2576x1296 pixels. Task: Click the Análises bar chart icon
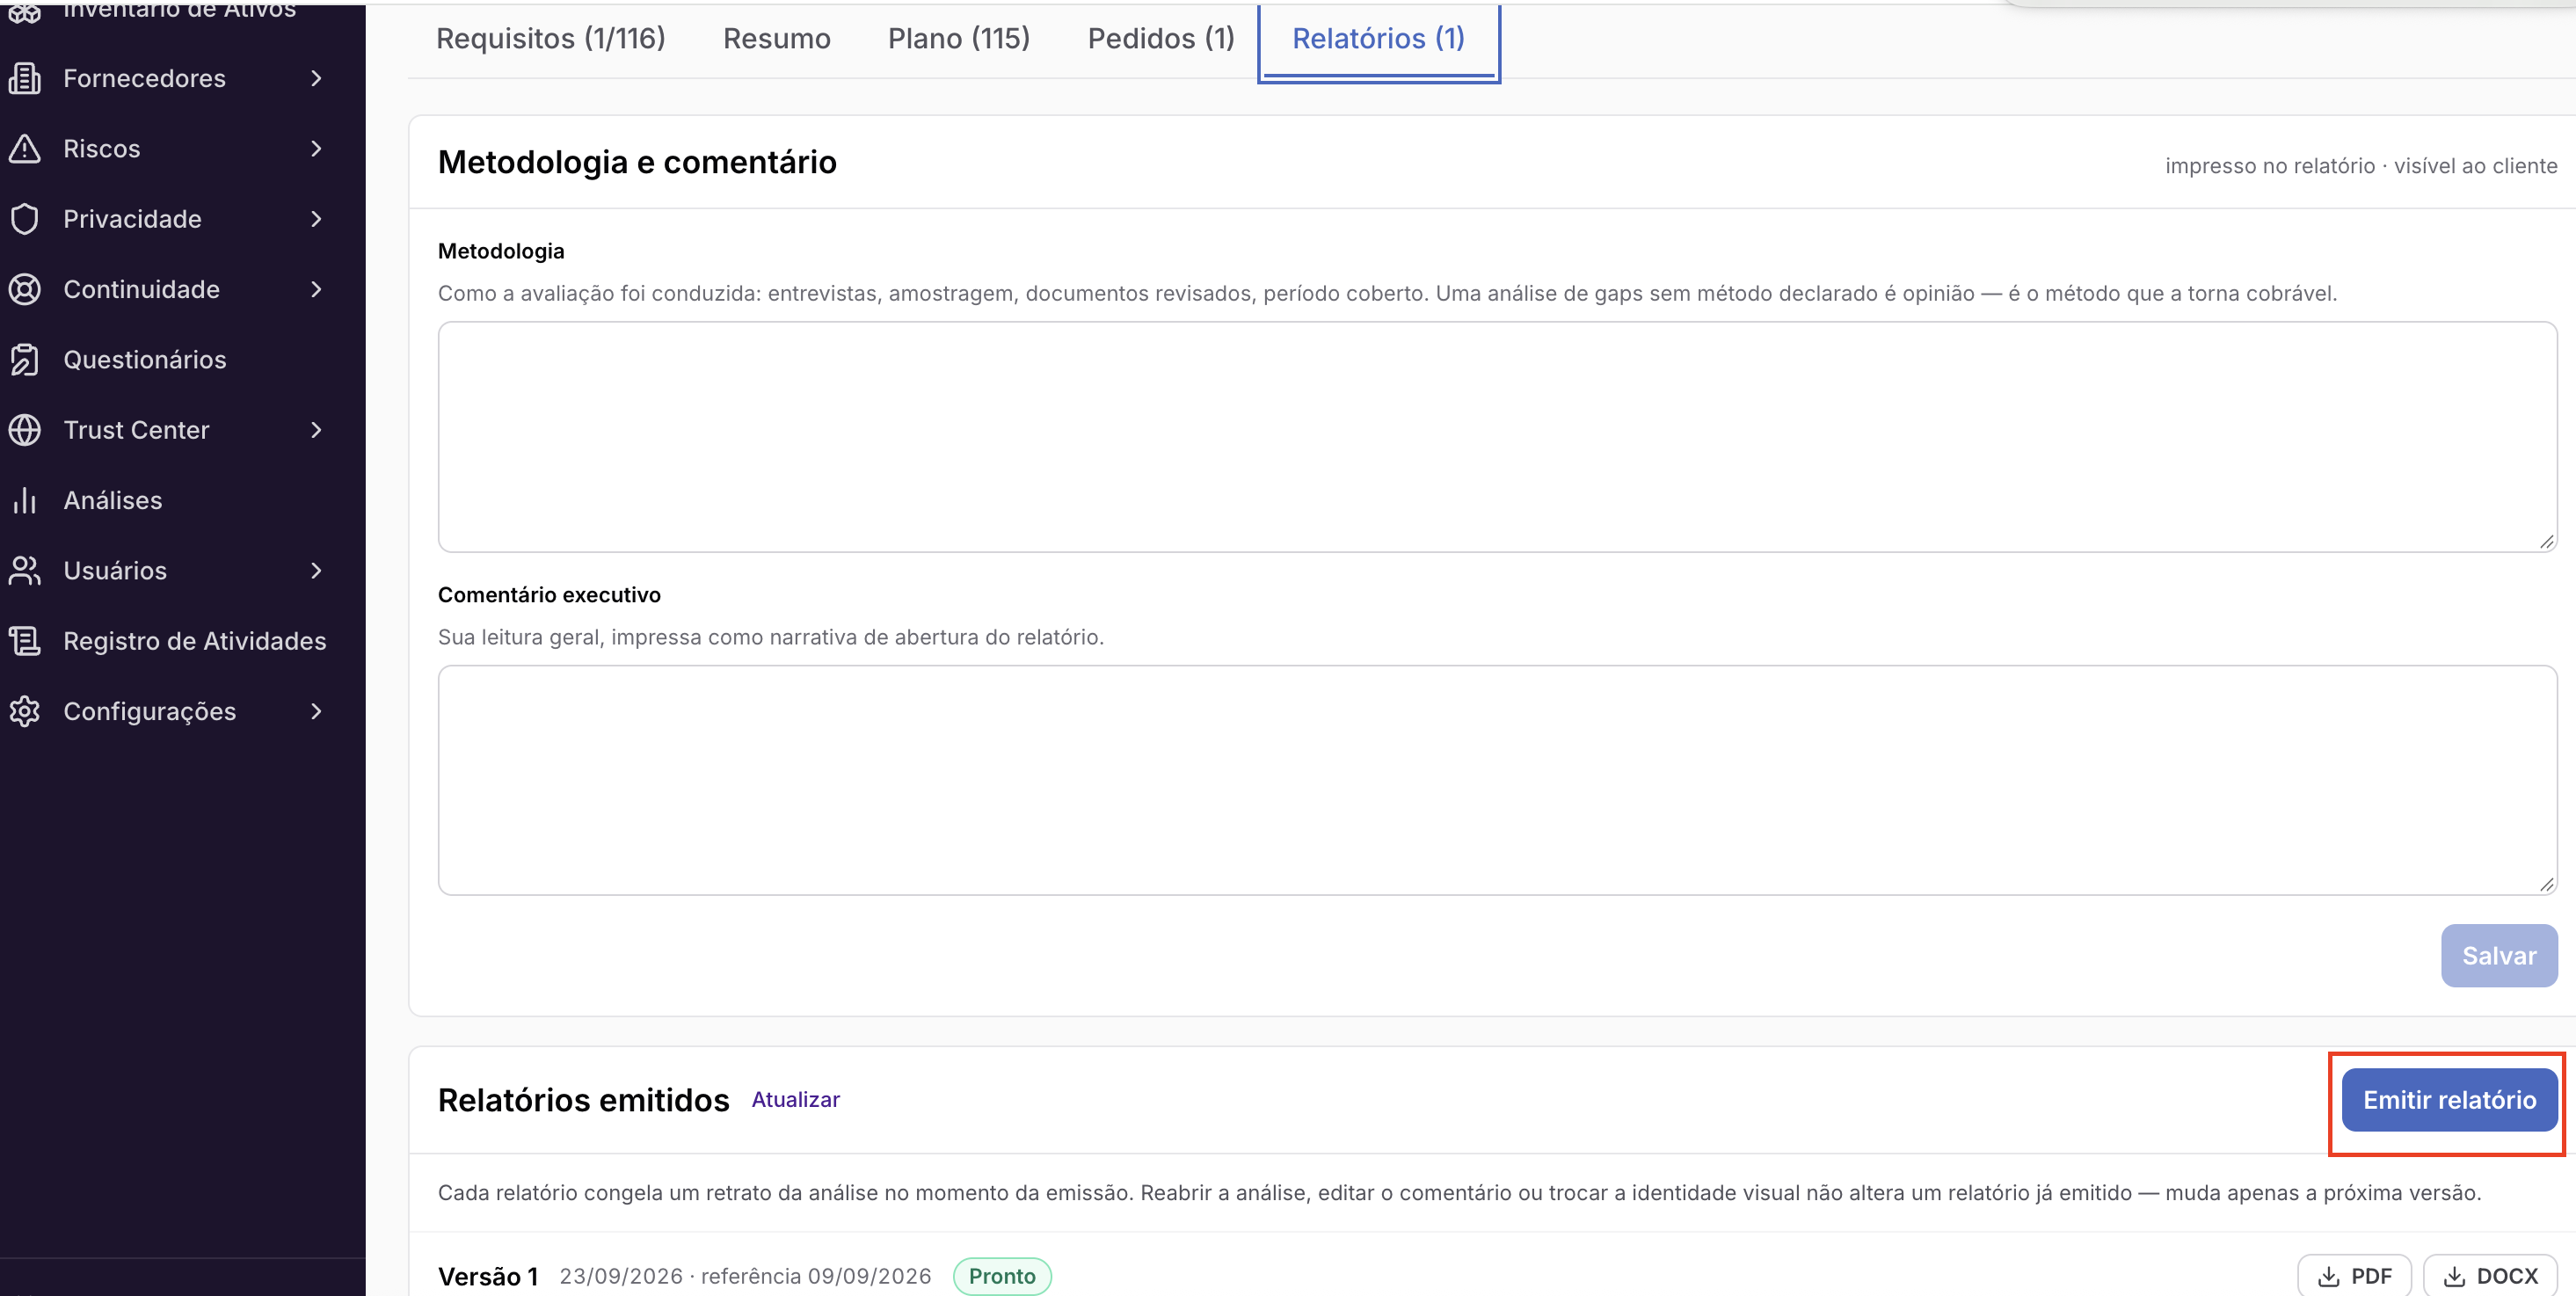point(25,500)
